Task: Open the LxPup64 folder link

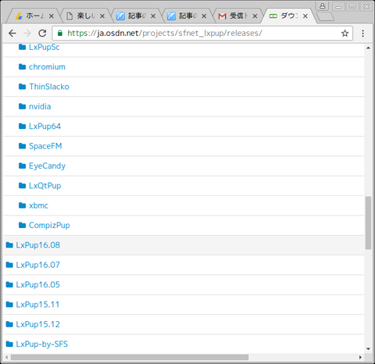Action: (45, 127)
